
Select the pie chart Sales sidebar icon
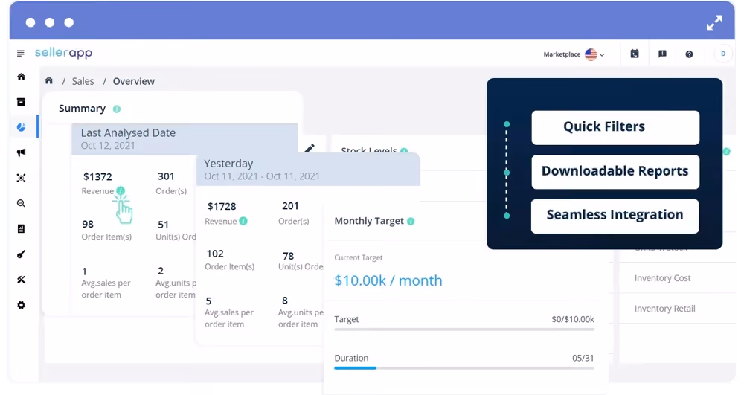coord(22,127)
